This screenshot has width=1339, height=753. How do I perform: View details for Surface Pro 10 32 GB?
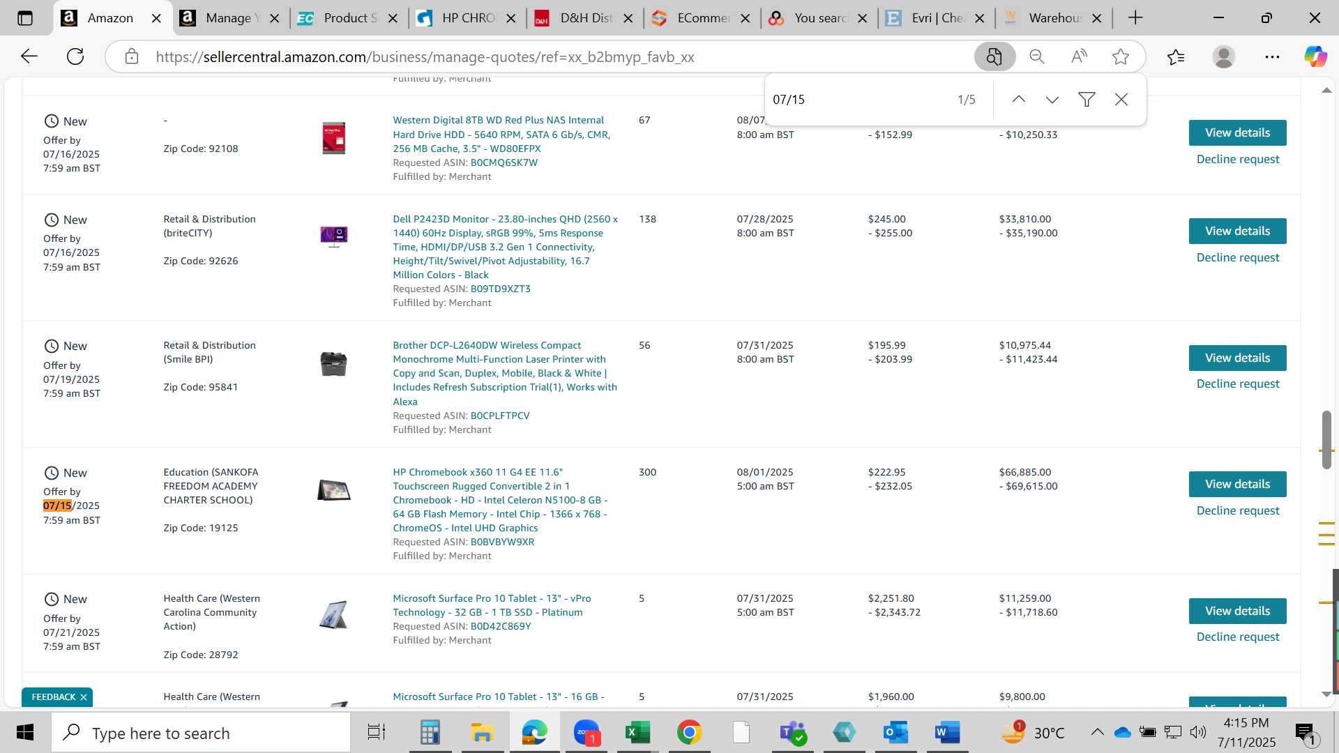(x=1237, y=611)
